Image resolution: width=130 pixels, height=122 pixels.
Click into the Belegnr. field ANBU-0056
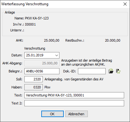pyautogui.click(x=42, y=71)
